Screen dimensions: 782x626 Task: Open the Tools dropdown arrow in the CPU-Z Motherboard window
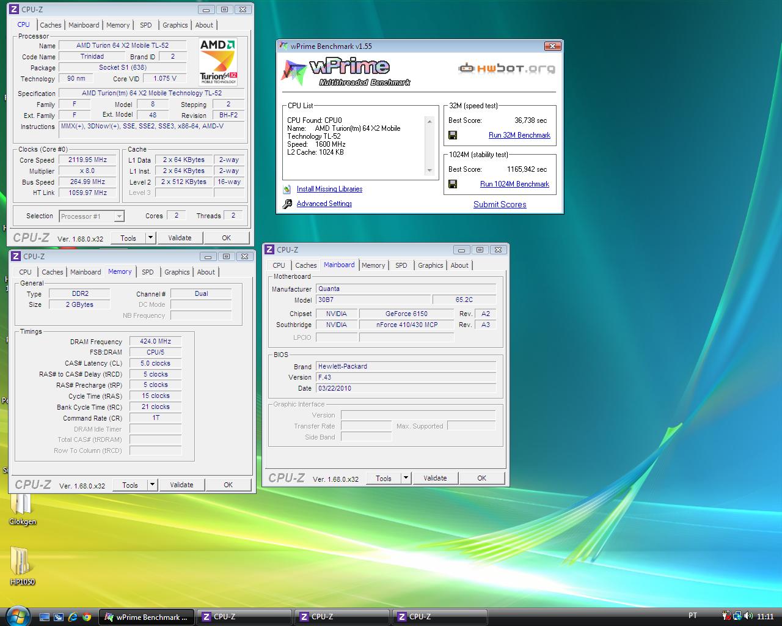pos(406,478)
